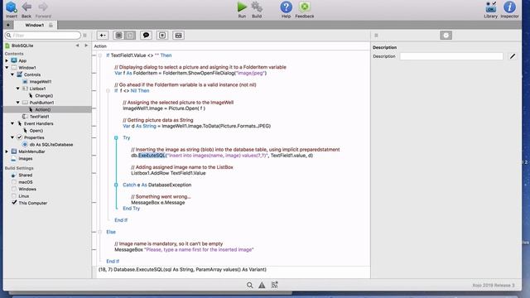
Task: Select the BlobSQLite project item
Action: [22, 46]
